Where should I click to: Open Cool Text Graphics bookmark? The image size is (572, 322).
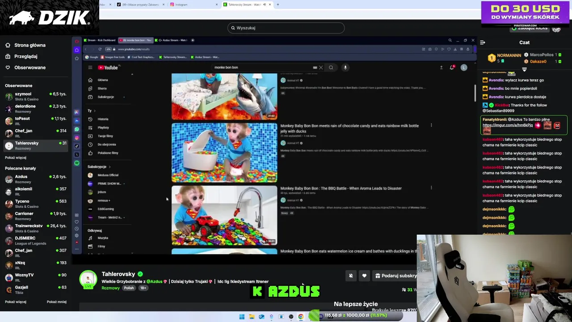tap(141, 57)
